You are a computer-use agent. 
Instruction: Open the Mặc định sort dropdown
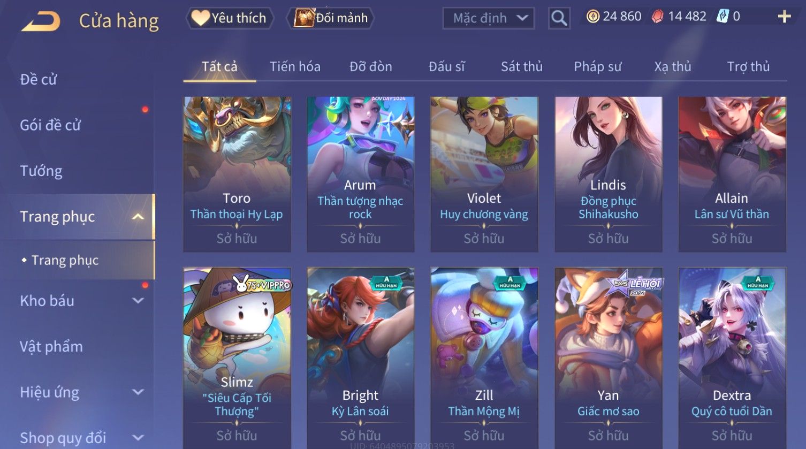coord(488,18)
